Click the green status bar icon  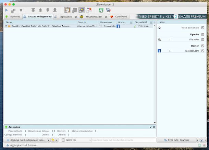click(x=200, y=145)
